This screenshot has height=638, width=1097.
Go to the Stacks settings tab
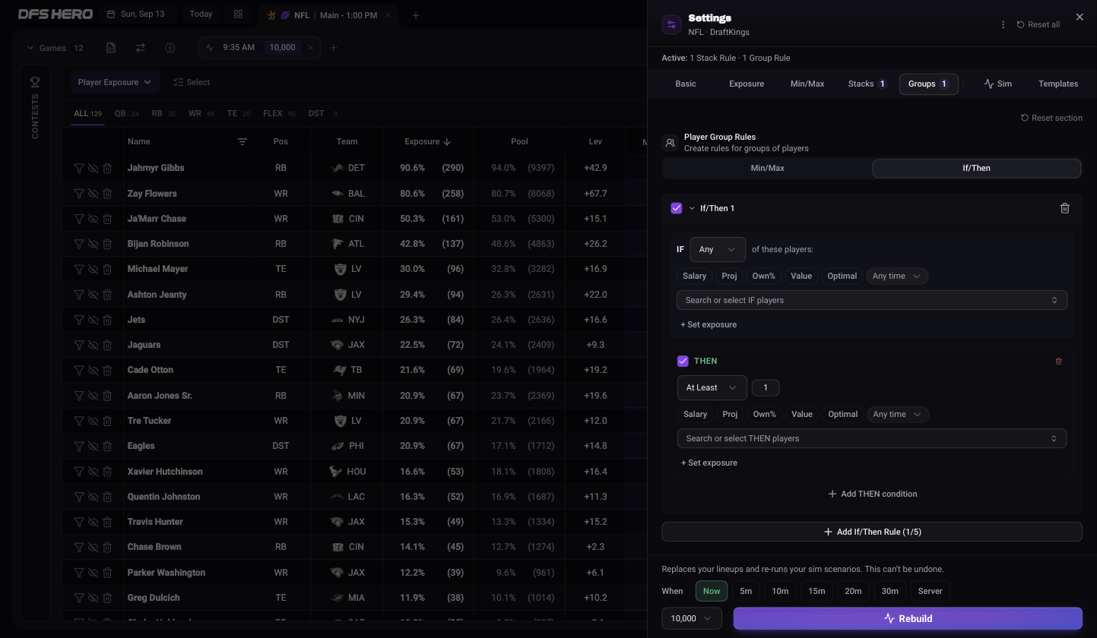coord(867,84)
